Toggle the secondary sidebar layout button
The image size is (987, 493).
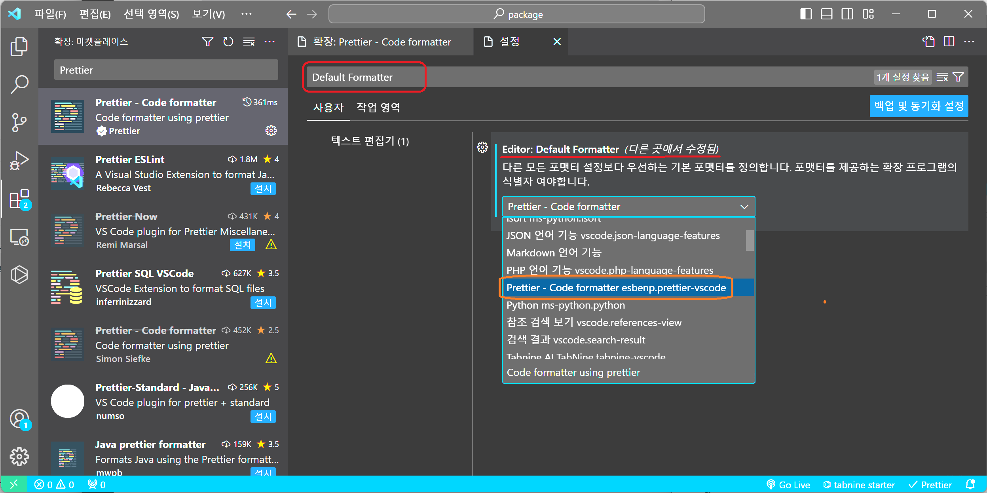coord(847,14)
